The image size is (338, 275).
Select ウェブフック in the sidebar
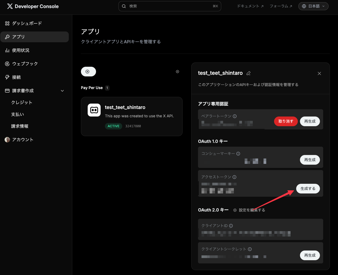click(x=25, y=64)
